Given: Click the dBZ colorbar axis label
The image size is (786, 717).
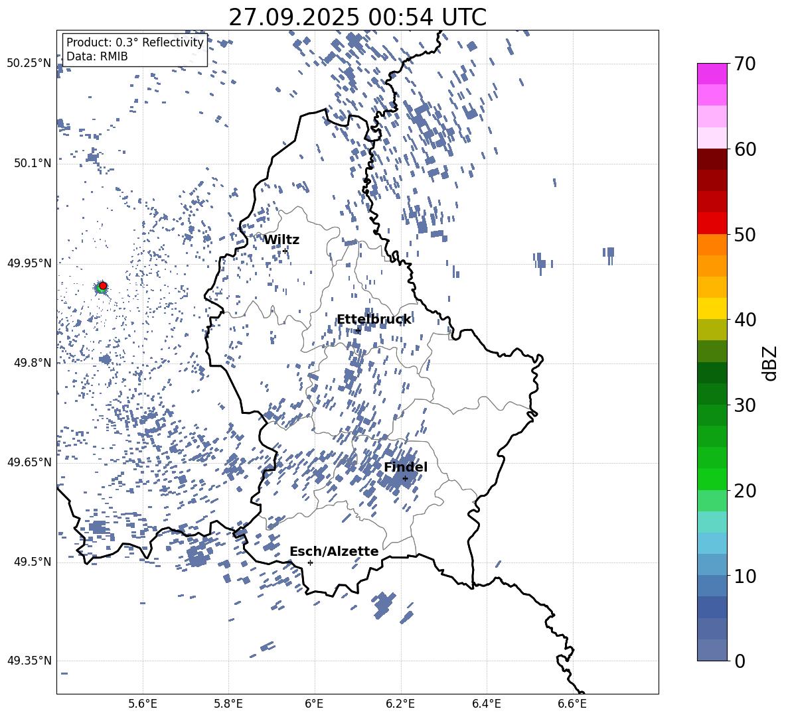Looking at the screenshot, I should (x=769, y=363).
